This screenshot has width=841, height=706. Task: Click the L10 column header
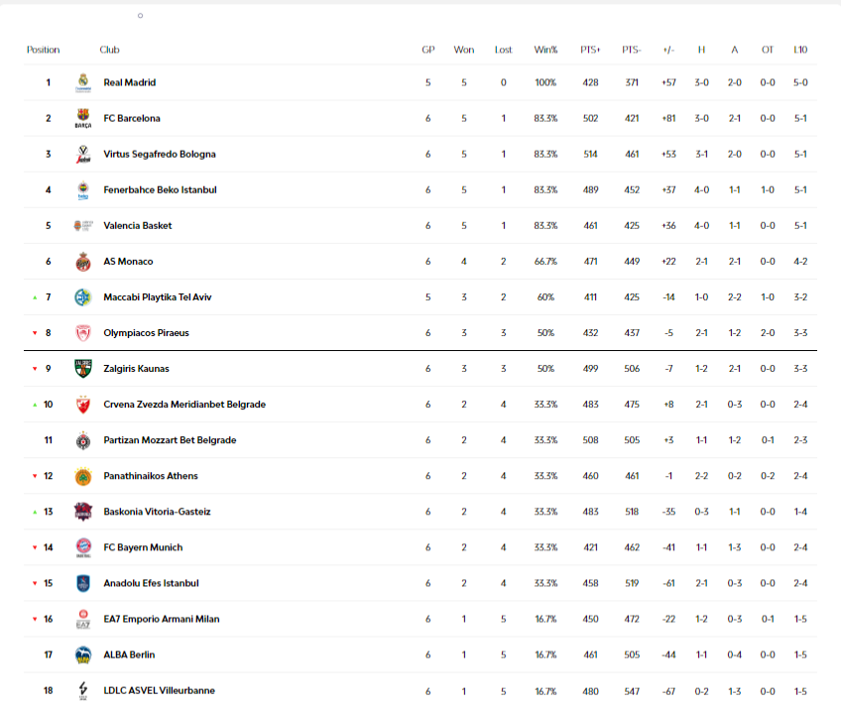pos(800,50)
